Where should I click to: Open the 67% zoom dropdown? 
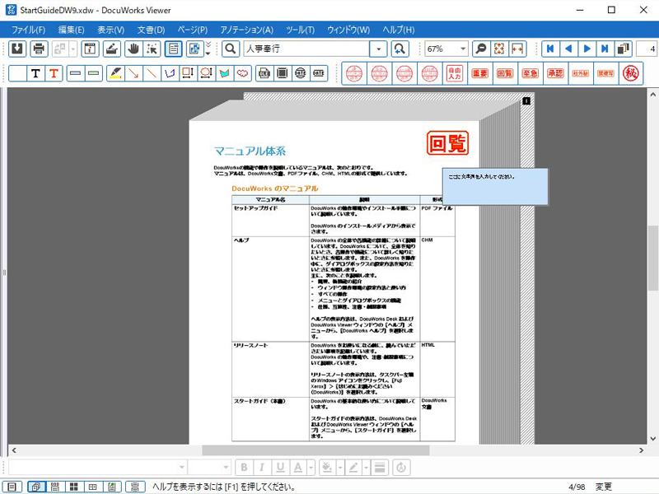click(462, 49)
